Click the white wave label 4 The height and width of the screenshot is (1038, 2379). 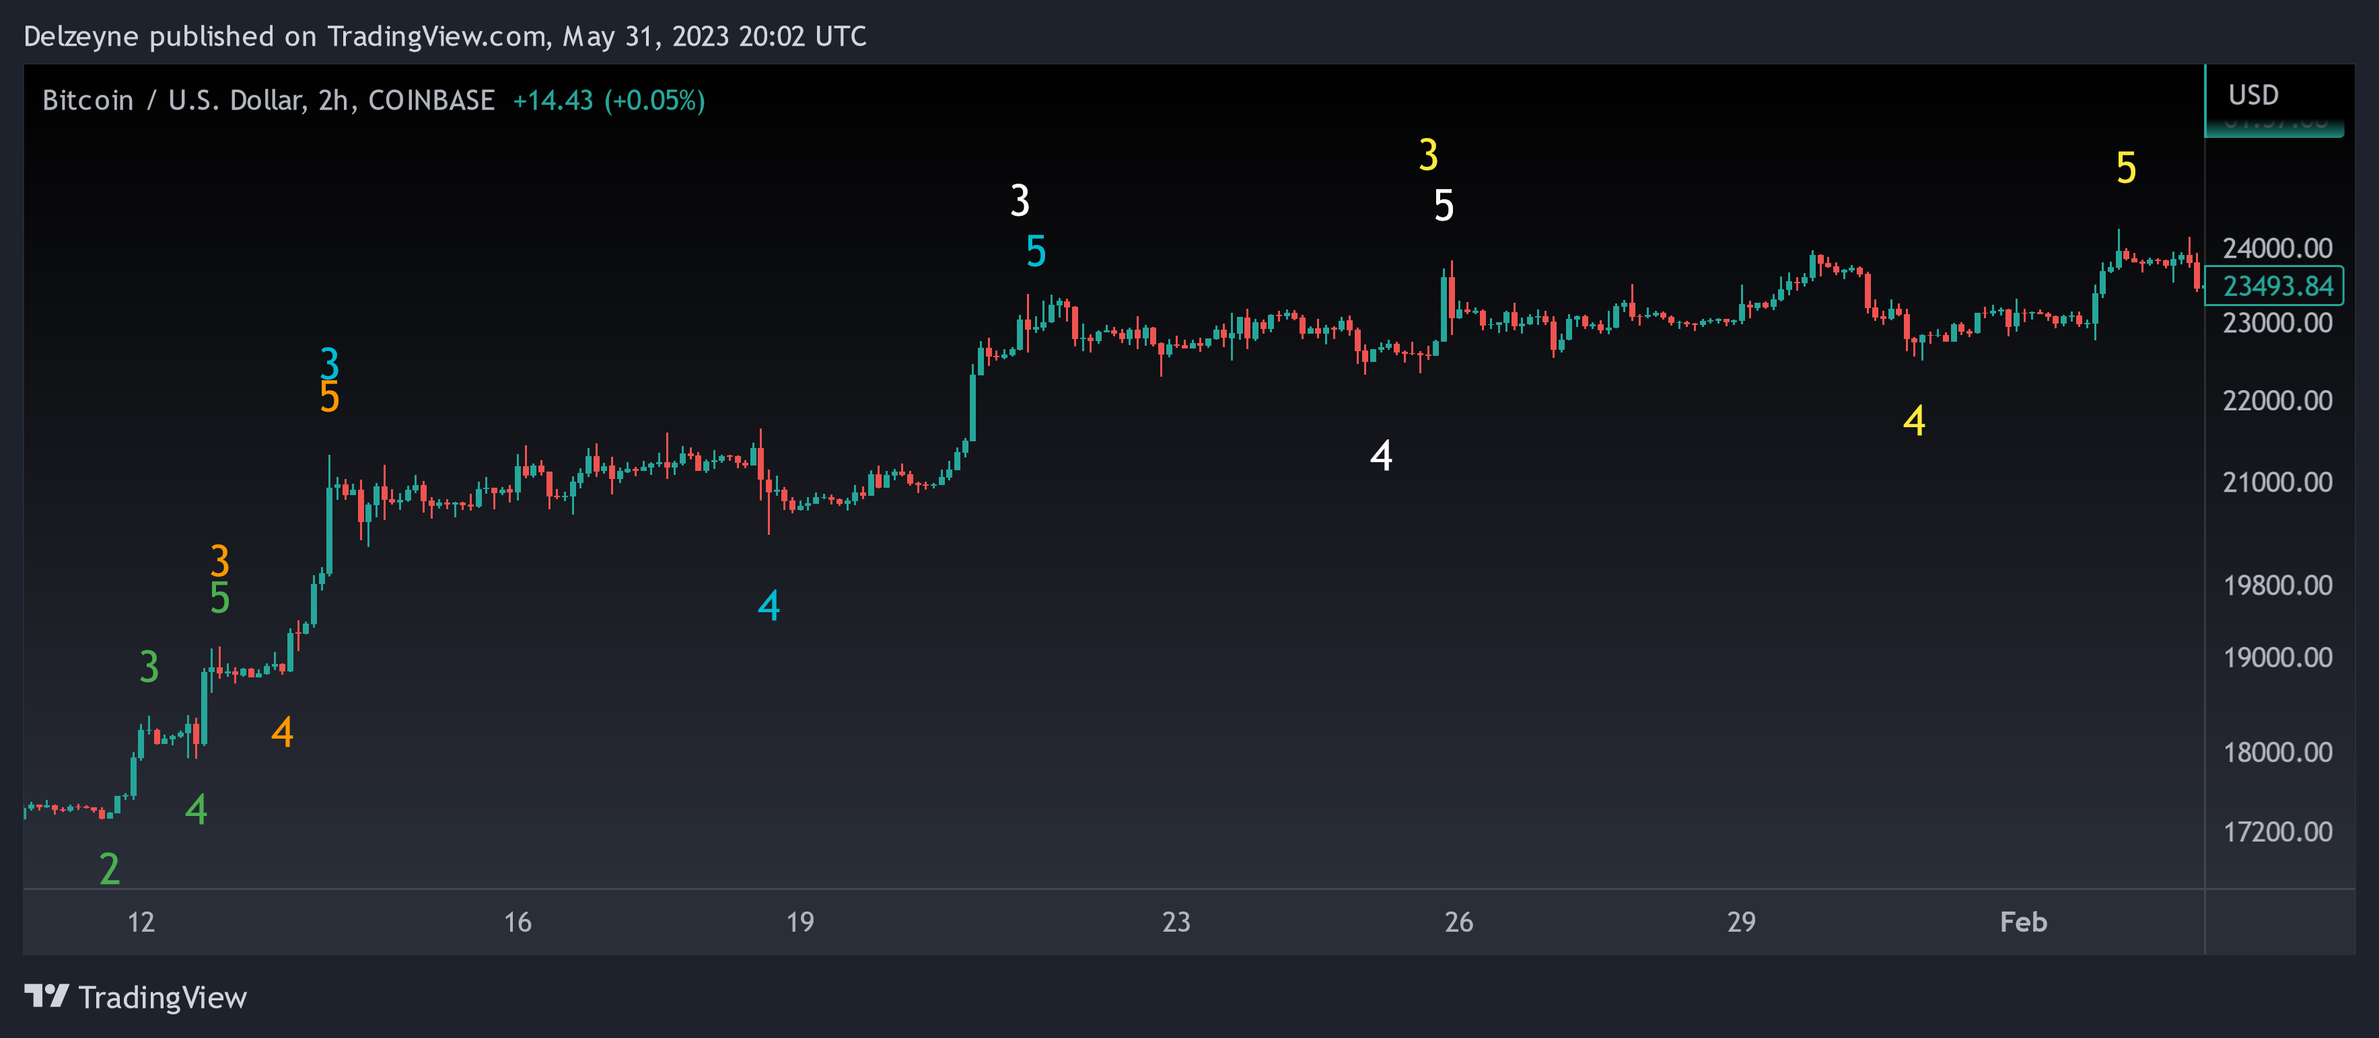[x=1382, y=455]
